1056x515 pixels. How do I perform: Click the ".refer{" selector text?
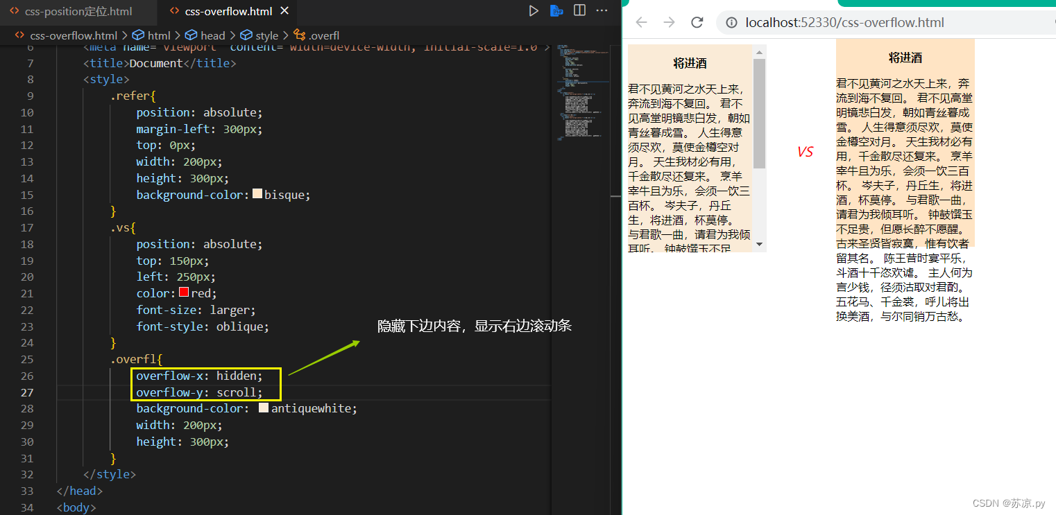coord(133,96)
